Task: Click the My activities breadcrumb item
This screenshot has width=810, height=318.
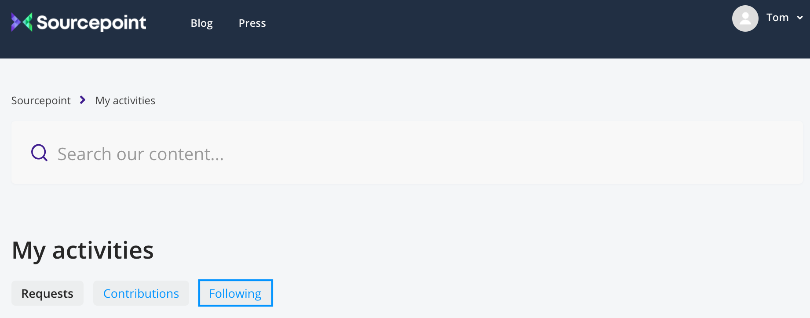Action: (125, 101)
